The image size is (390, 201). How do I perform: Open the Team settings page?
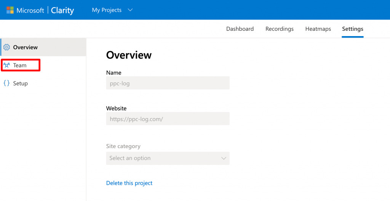coord(21,65)
